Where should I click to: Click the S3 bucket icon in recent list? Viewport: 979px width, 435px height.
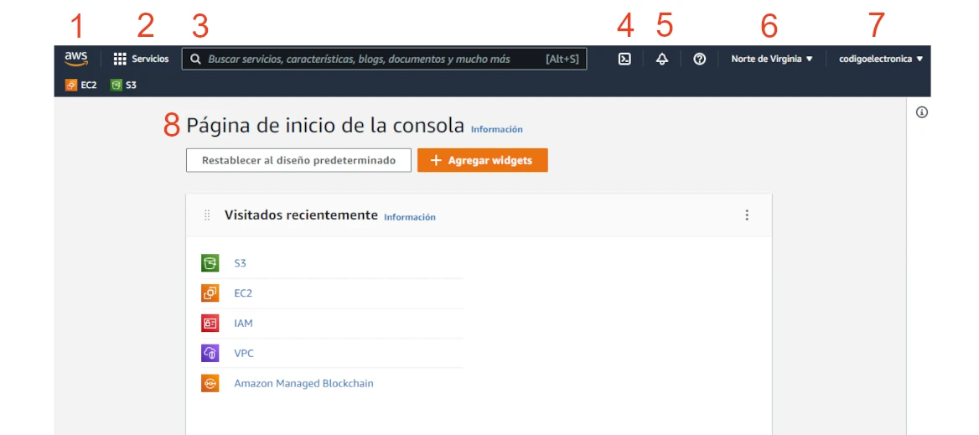point(210,263)
